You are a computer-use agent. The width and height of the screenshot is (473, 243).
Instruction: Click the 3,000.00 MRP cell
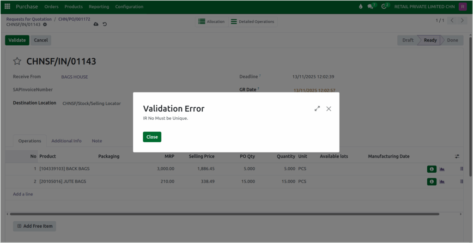(x=166, y=169)
